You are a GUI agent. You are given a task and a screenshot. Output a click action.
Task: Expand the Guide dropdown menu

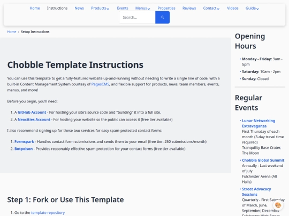pyautogui.click(x=252, y=8)
